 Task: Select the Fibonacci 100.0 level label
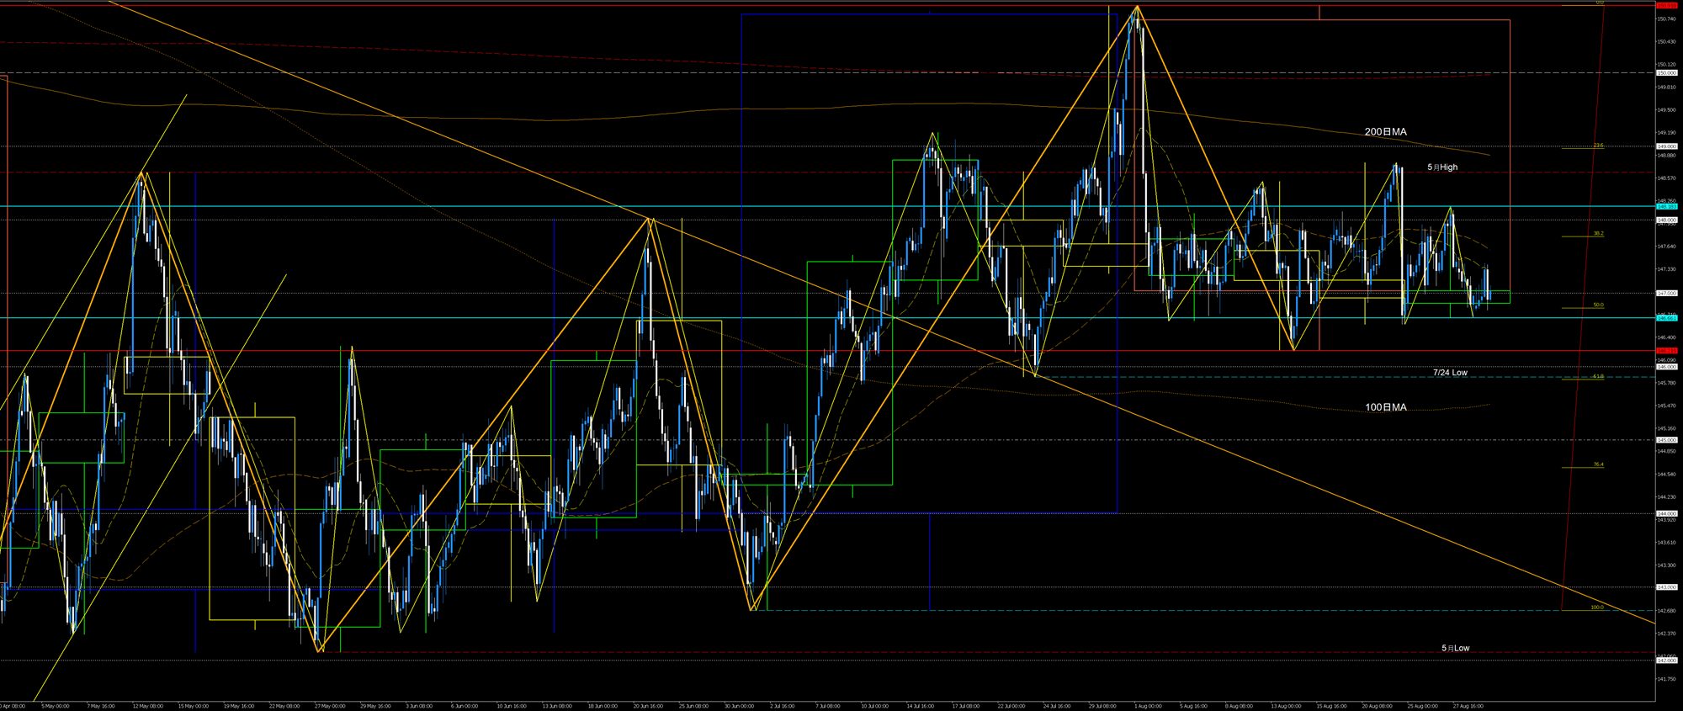[1596, 607]
